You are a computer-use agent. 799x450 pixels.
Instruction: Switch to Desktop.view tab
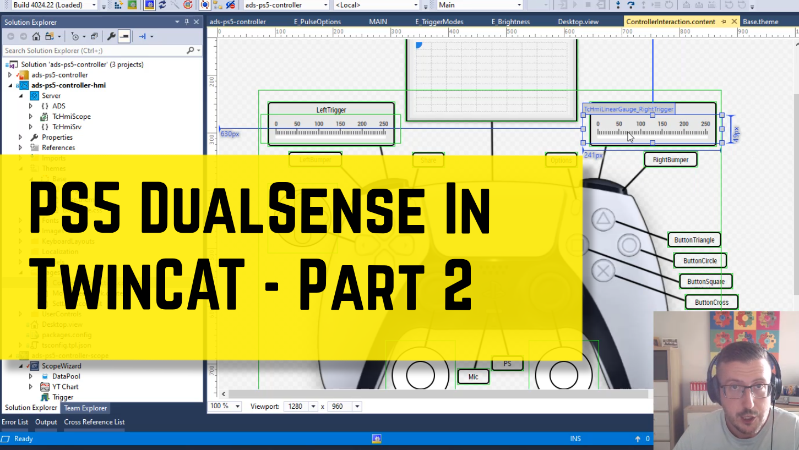(x=578, y=22)
